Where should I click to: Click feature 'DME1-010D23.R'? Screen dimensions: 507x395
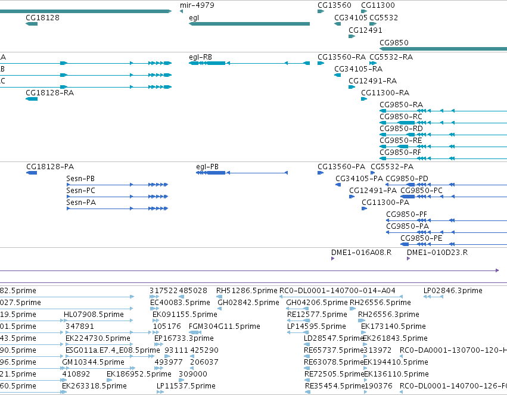(437, 253)
